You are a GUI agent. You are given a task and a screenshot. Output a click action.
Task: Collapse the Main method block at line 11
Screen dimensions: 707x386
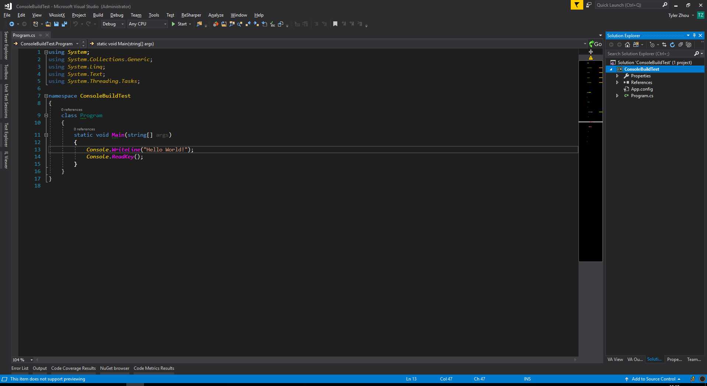[x=46, y=135]
